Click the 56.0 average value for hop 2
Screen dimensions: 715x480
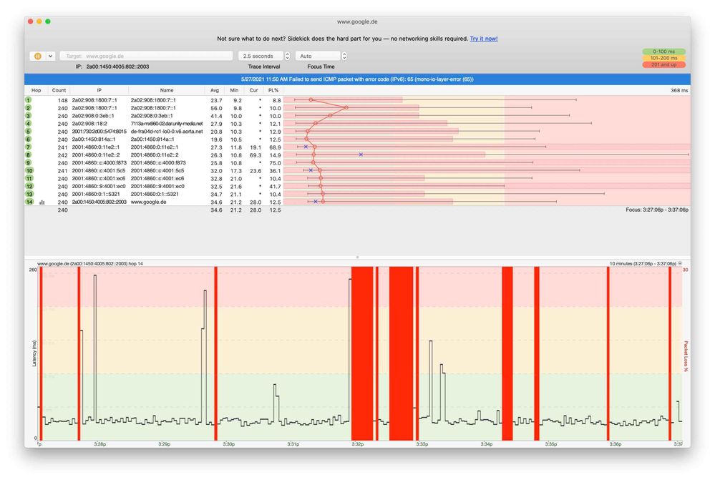tap(216, 108)
